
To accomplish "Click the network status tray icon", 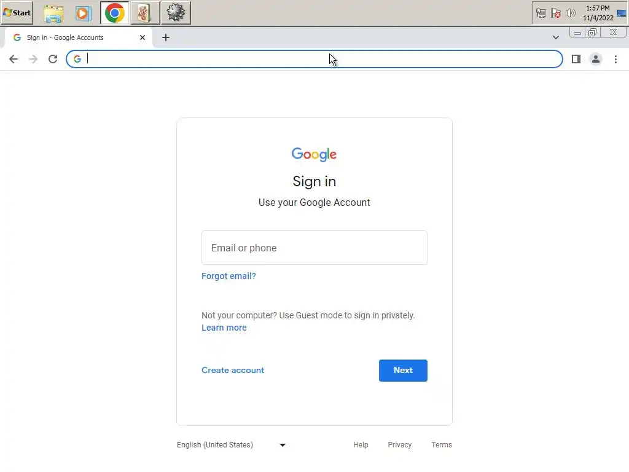I will [x=541, y=14].
